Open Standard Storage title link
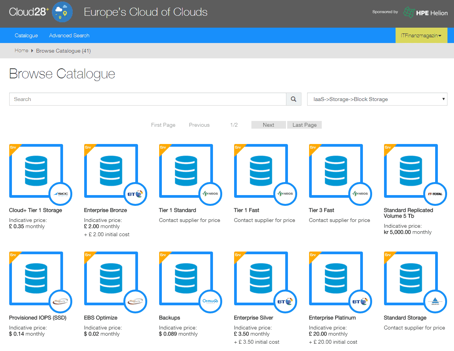Image resolution: width=454 pixels, height=351 pixels. (405, 318)
